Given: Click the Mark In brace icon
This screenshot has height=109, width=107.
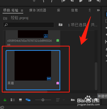Looking at the screenshot, I should click(x=43, y=1).
